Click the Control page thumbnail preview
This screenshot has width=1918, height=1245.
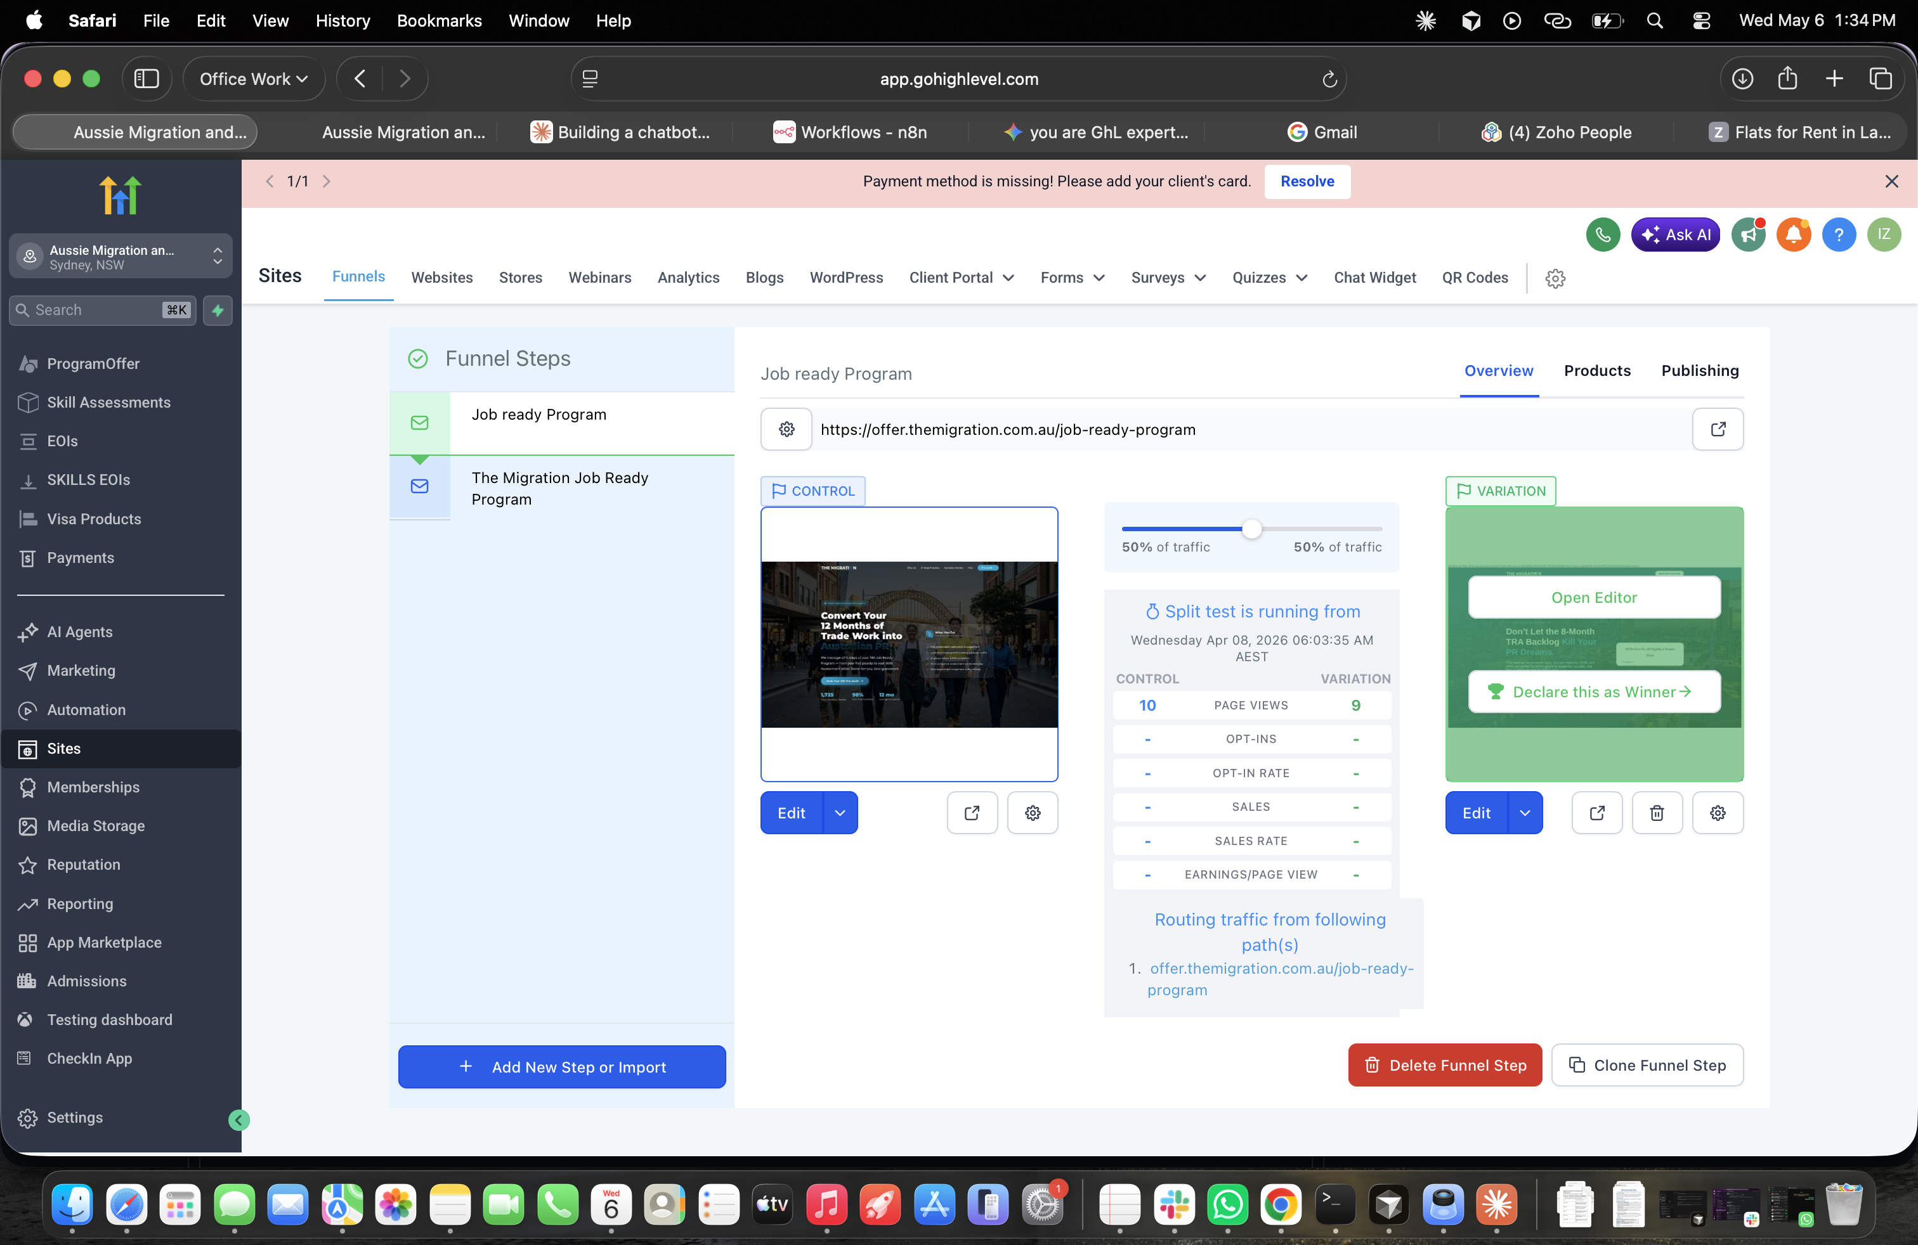(909, 644)
